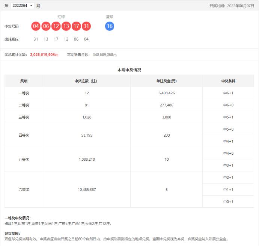Click the 一等奖 row label

(x=24, y=93)
